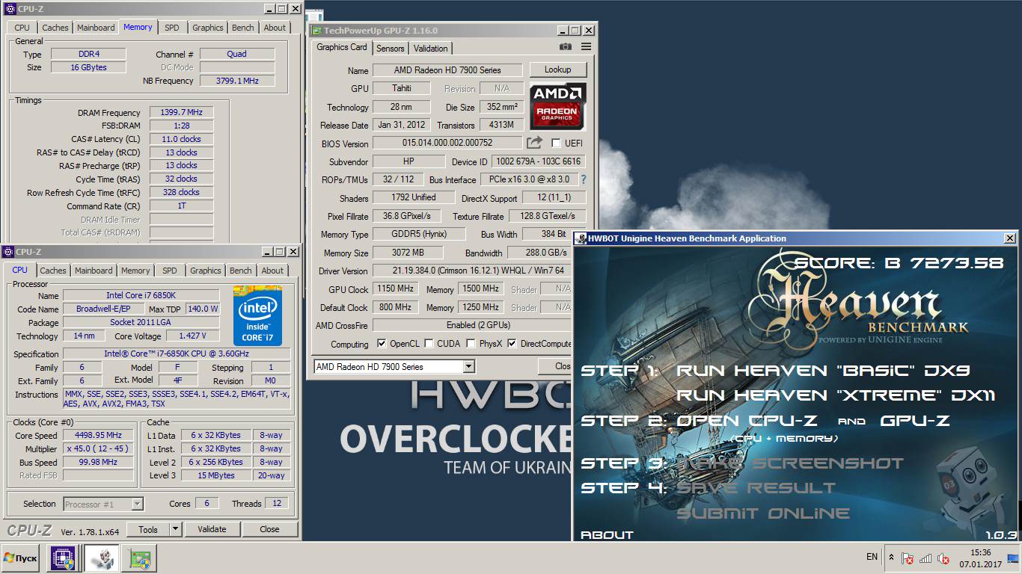
Task: Click the Bus Interface question mark icon
Action: point(584,179)
